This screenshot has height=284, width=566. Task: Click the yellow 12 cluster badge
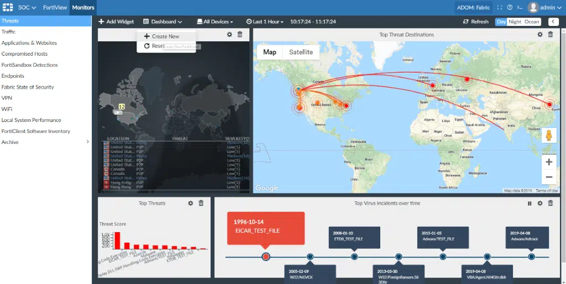(122, 107)
